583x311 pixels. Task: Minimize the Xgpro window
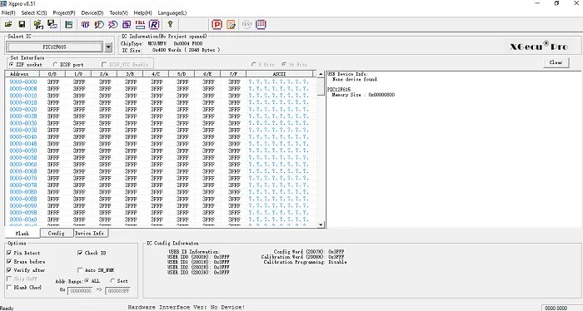point(537,3)
